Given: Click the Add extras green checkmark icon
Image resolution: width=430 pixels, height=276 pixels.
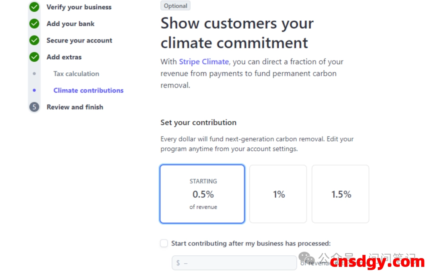Looking at the screenshot, I should pyautogui.click(x=34, y=57).
